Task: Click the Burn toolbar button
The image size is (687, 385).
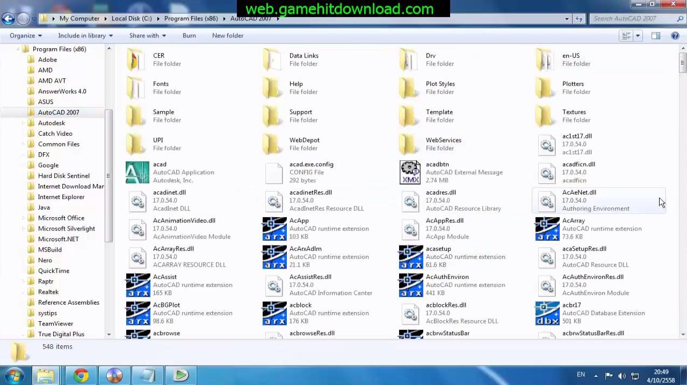Action: (189, 35)
